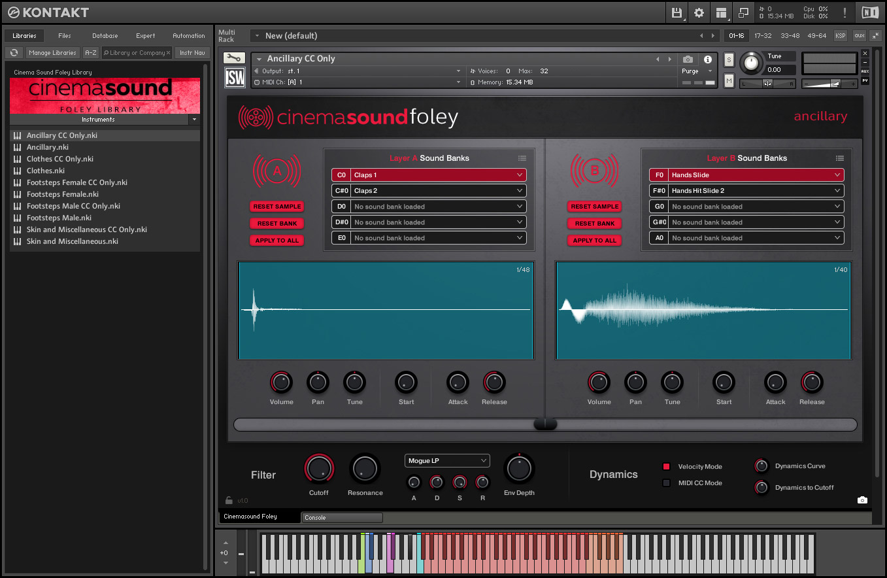The height and width of the screenshot is (578, 887).
Task: Switch to the Files tab
Action: (x=65, y=36)
